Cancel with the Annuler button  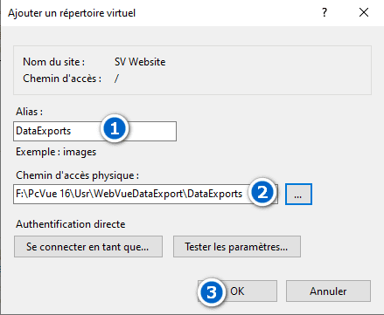[328, 291]
